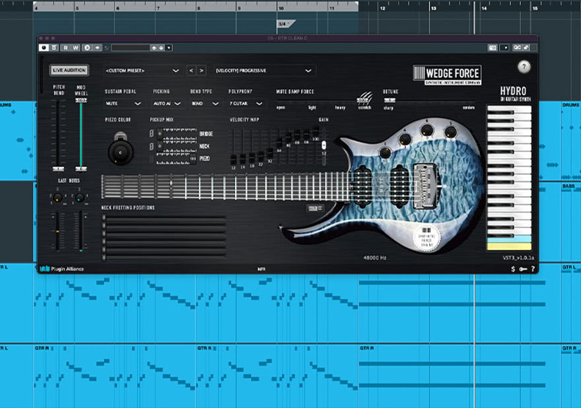Click the Mod Wheel slider handle
The image size is (581, 408).
tap(81, 100)
